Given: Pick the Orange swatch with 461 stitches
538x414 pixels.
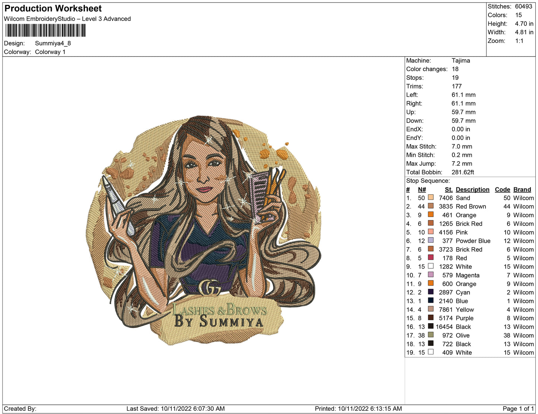Looking at the screenshot, I should point(431,214).
